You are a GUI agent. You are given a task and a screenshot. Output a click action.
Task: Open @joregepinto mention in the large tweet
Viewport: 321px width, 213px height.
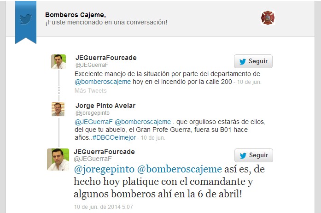104,169
